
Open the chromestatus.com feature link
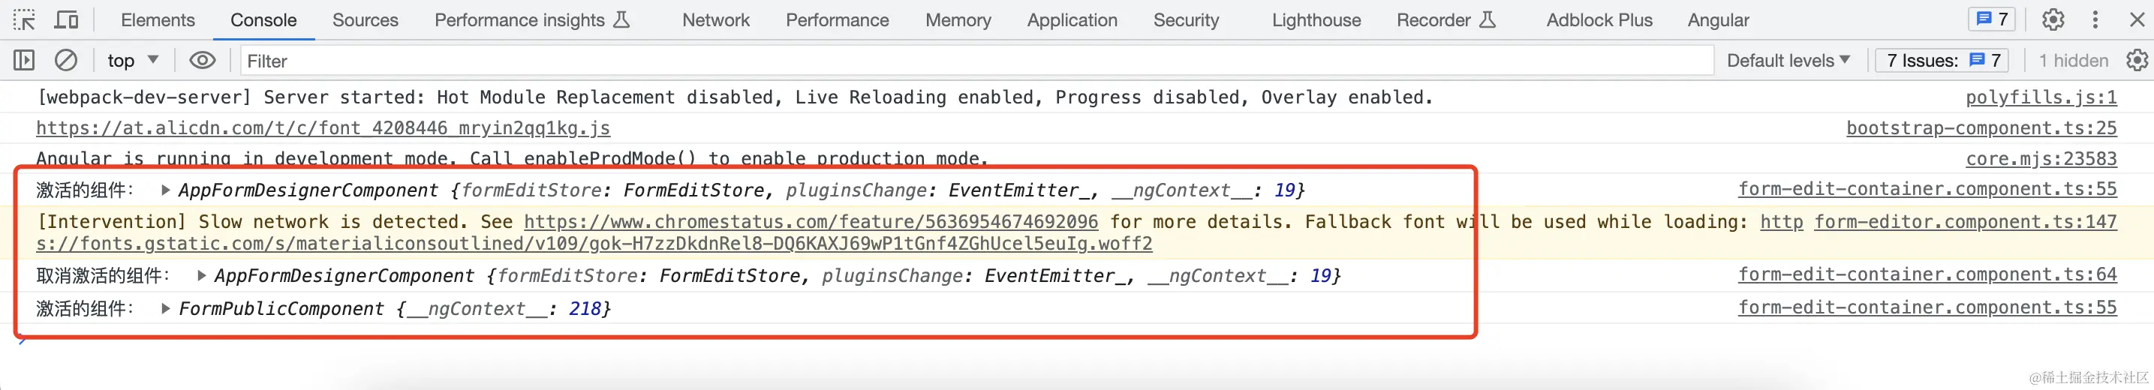click(x=811, y=222)
